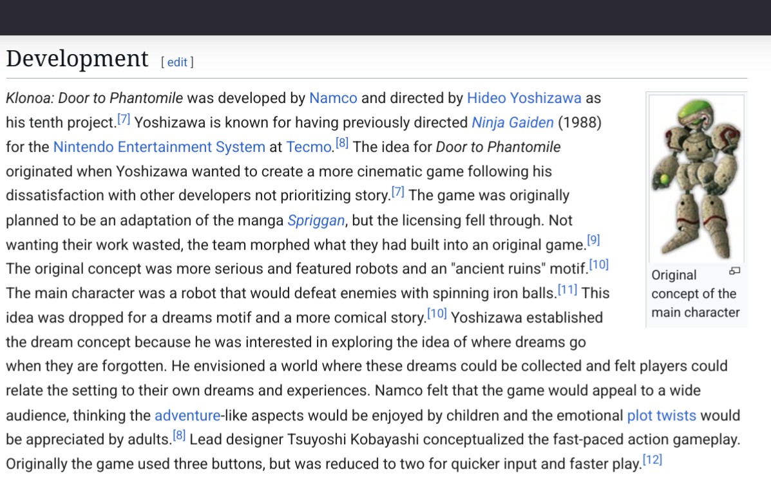
Task: Open citation 8 after 'appreciated by adults'
Action: click(x=179, y=435)
